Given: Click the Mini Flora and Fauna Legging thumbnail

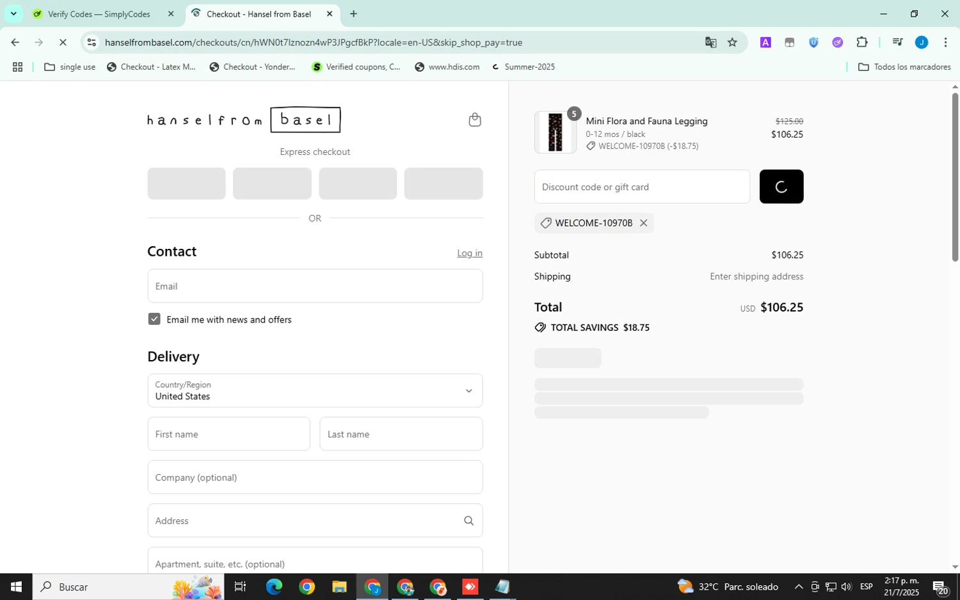Looking at the screenshot, I should [x=556, y=132].
